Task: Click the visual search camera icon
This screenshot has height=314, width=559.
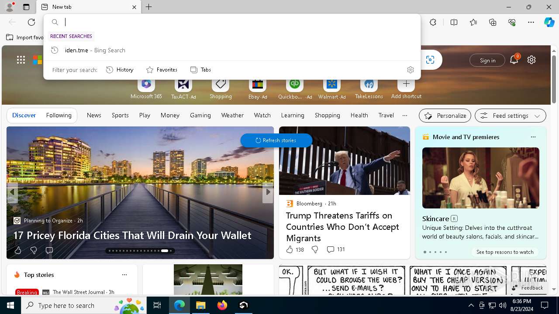Action: tap(430, 60)
